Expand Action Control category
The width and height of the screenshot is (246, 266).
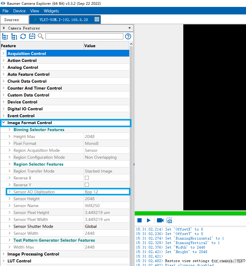pyautogui.click(x=3, y=60)
